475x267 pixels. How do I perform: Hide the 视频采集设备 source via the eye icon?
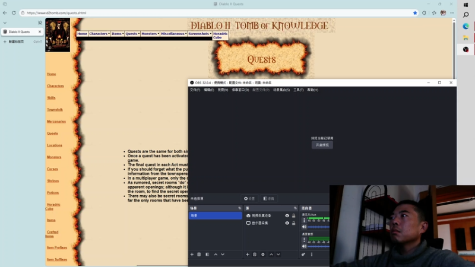coord(287,216)
